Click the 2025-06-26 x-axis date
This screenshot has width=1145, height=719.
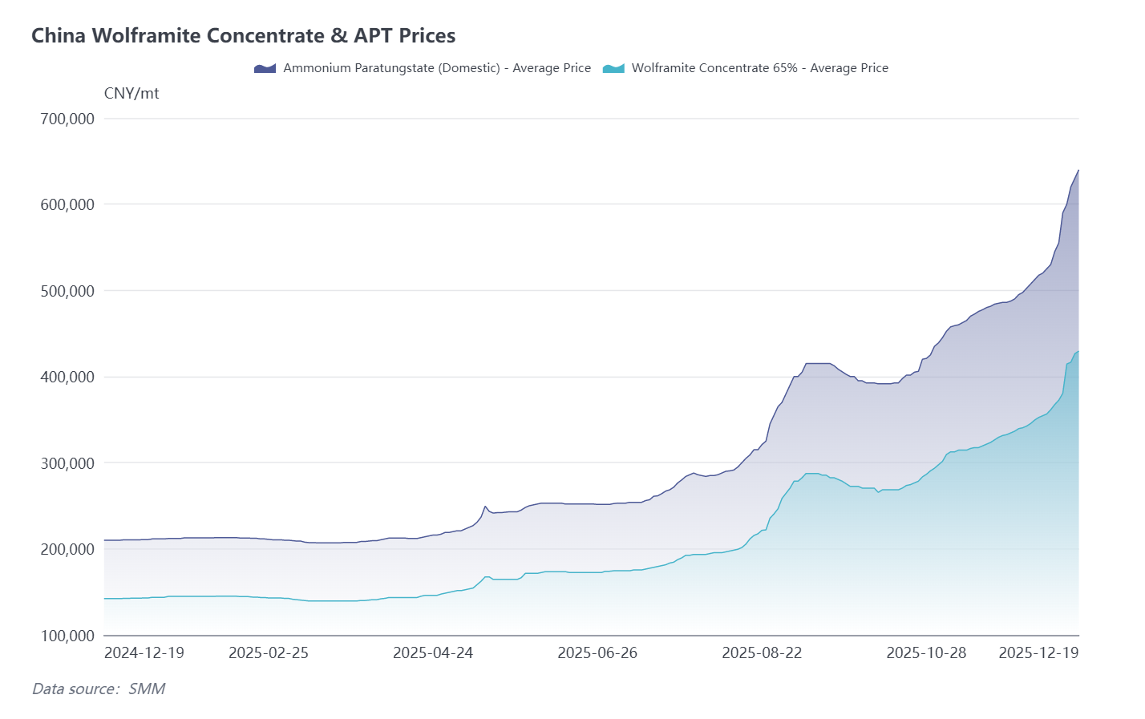point(597,652)
